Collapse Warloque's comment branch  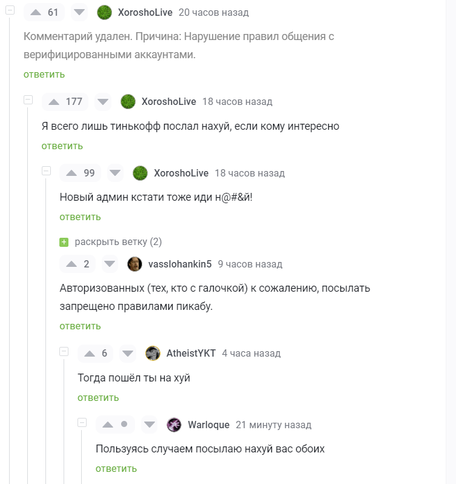(x=82, y=422)
